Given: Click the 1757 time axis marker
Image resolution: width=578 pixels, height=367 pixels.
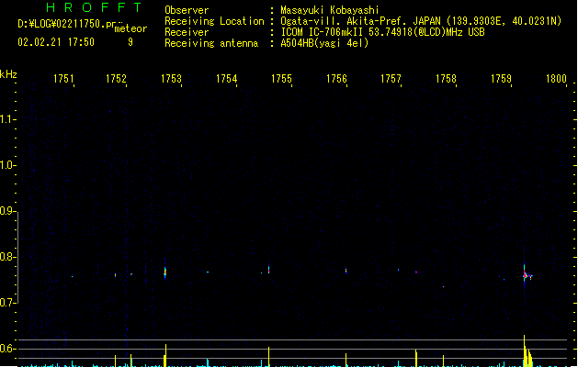Looking at the screenshot, I should 391,79.
